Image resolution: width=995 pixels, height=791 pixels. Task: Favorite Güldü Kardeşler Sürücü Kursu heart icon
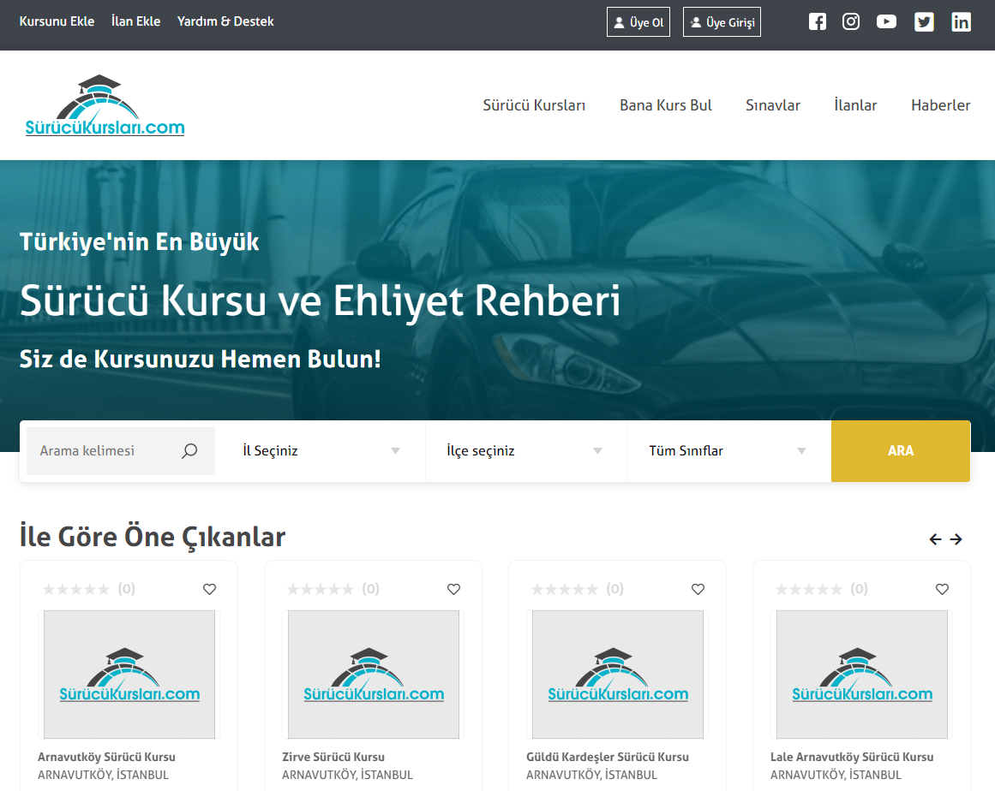click(698, 589)
